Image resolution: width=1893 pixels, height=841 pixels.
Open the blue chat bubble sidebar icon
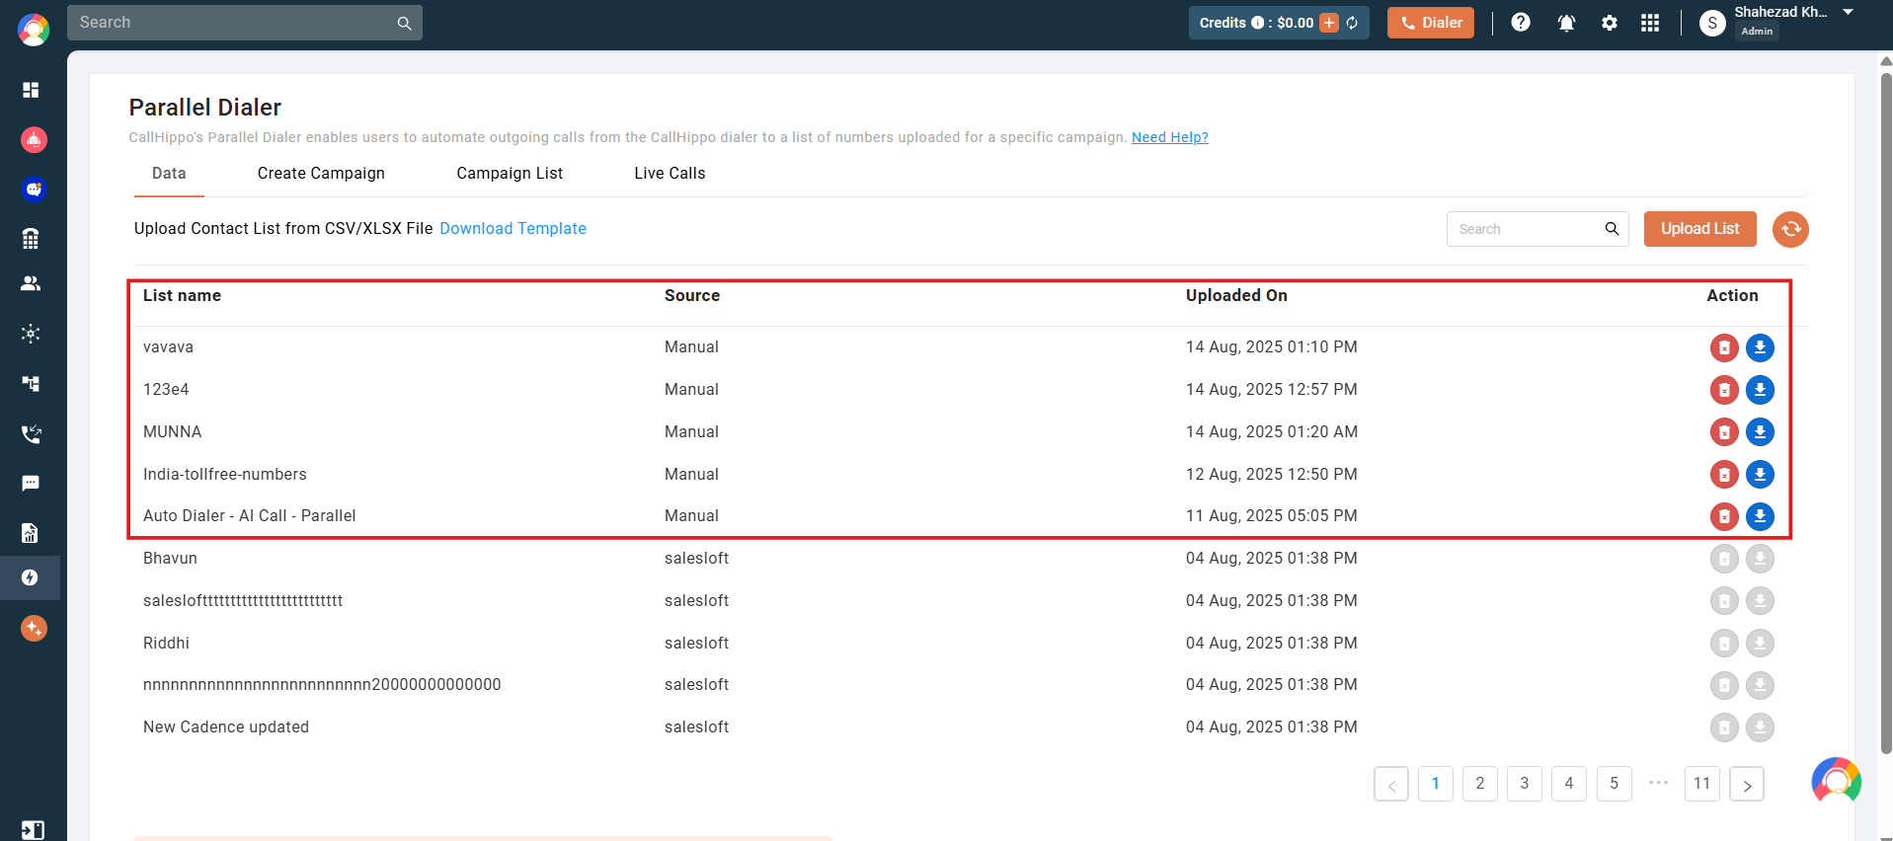(34, 190)
